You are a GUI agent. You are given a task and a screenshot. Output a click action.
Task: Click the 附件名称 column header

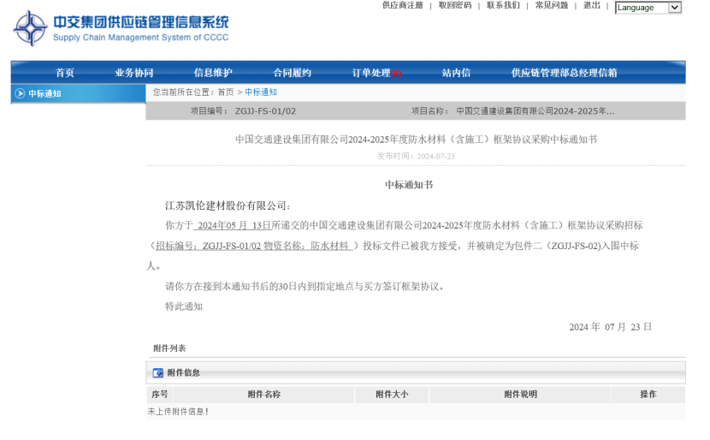click(264, 395)
